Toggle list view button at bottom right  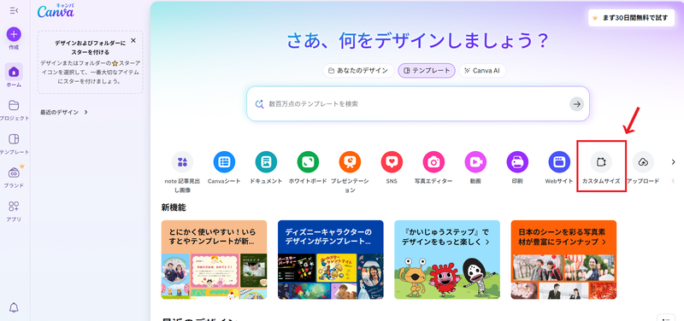pyautogui.click(x=666, y=318)
